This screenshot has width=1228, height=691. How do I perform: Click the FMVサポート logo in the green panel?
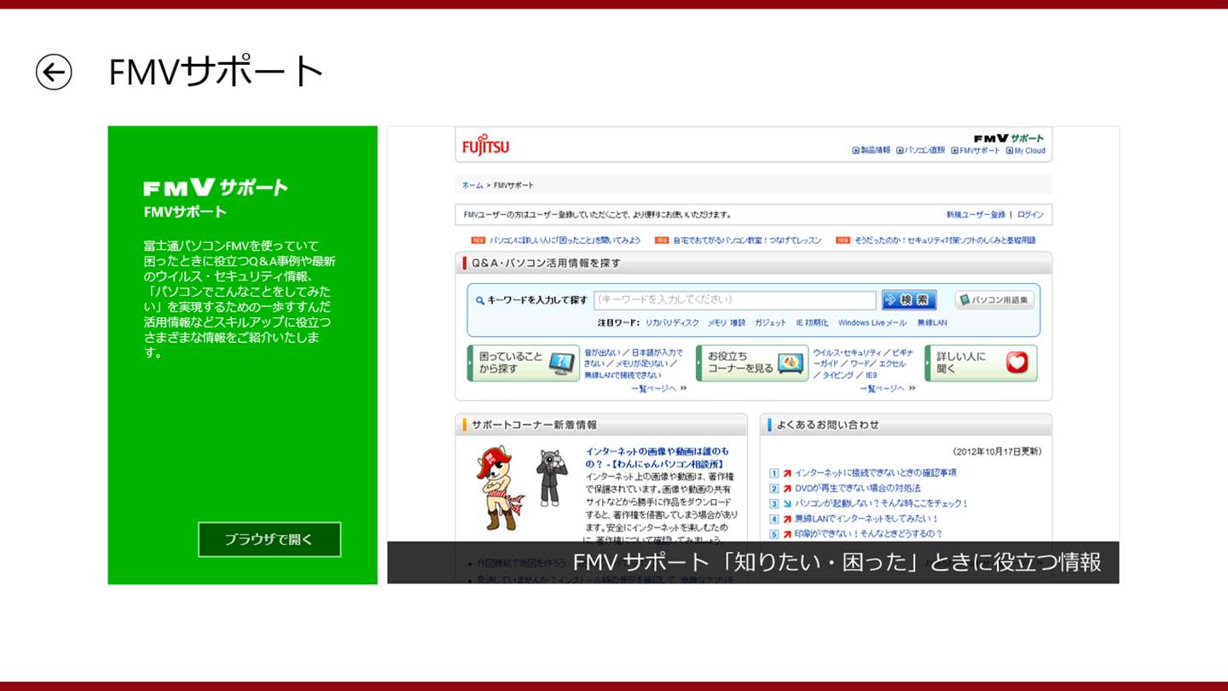click(216, 188)
